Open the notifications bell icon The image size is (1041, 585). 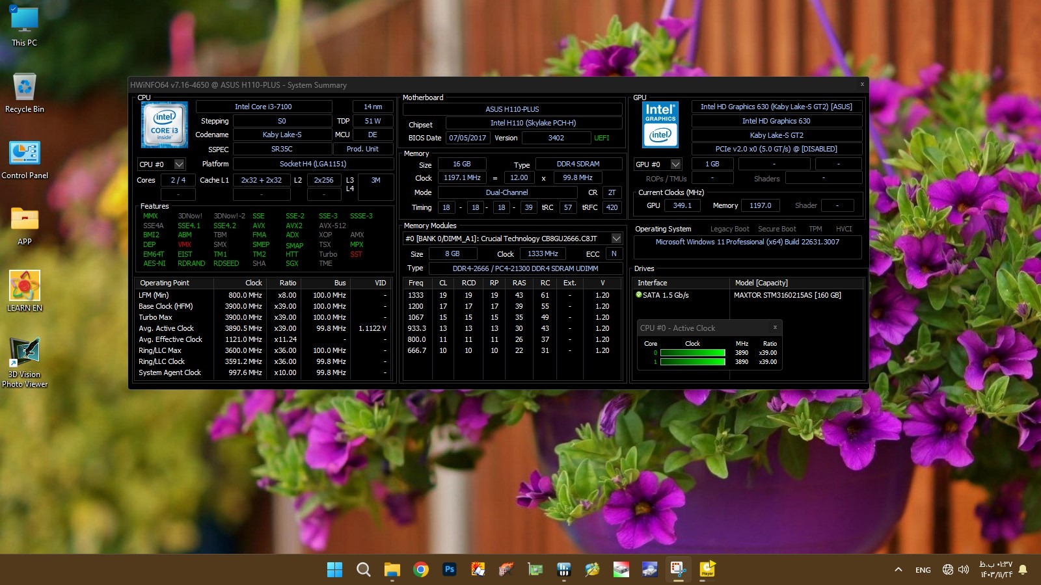[1023, 569]
